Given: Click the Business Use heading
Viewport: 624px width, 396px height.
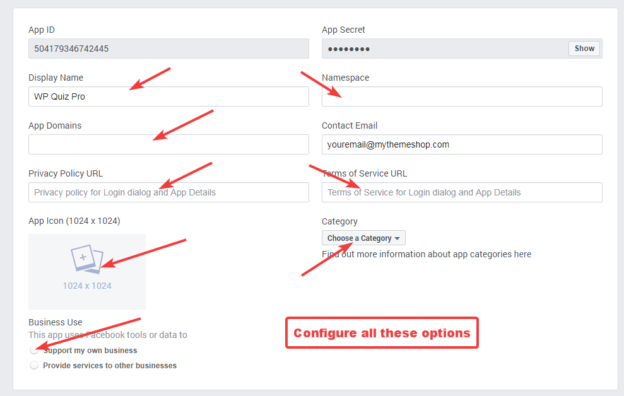Looking at the screenshot, I should pyautogui.click(x=56, y=322).
